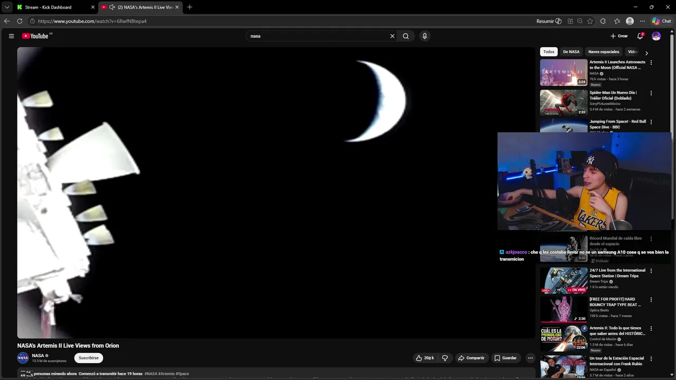Close the NASA Artemis II tab
Image resolution: width=676 pixels, height=380 pixels.
point(177,7)
